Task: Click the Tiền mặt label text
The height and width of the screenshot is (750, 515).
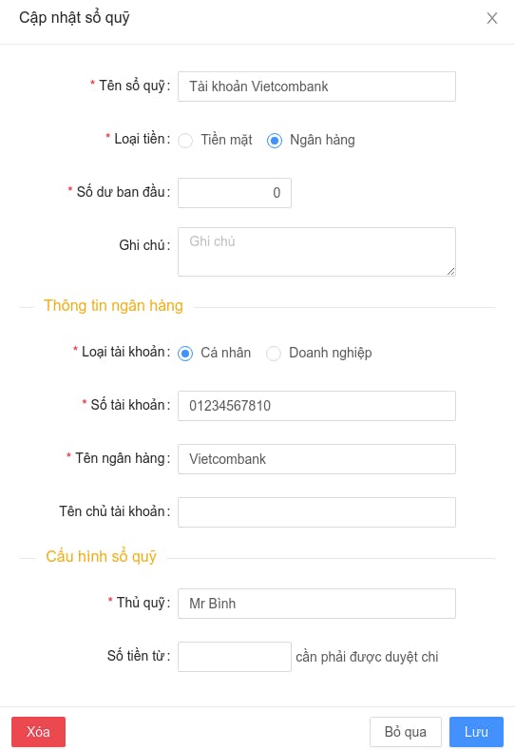Action: click(x=226, y=140)
